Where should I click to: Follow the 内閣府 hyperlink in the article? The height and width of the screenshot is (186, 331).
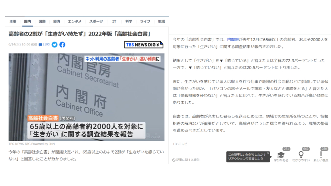(233, 39)
